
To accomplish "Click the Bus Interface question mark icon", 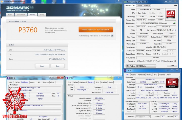I will coord(175,30).
